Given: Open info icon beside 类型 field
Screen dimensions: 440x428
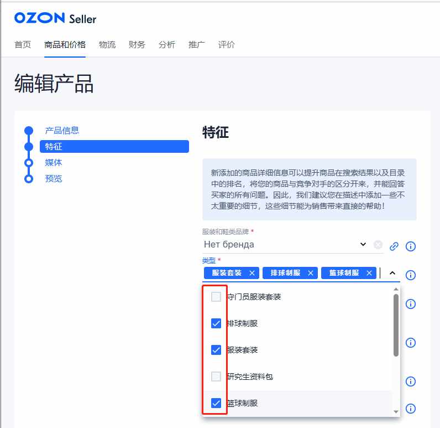Looking at the screenshot, I should pyautogui.click(x=411, y=275).
